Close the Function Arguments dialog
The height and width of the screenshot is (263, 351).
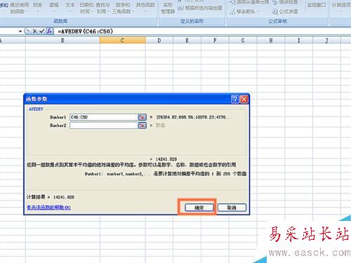(244, 99)
